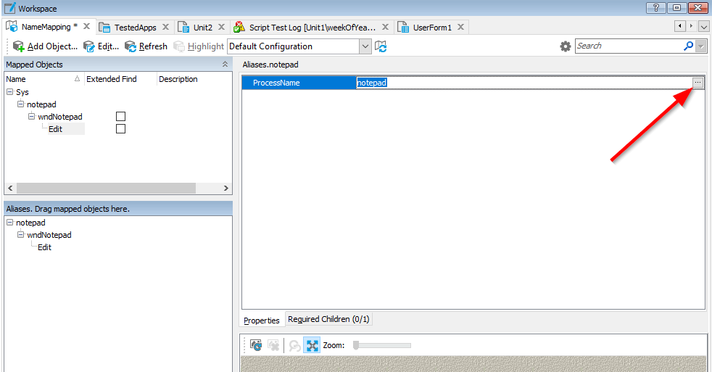Collapse notepad node in Aliases tree
This screenshot has width=712, height=372.
10,222
